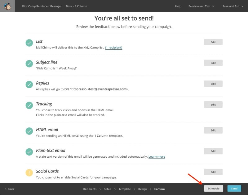Screen dimensions: 248x195
Task: Edit the HTML email section
Action: tap(213, 130)
